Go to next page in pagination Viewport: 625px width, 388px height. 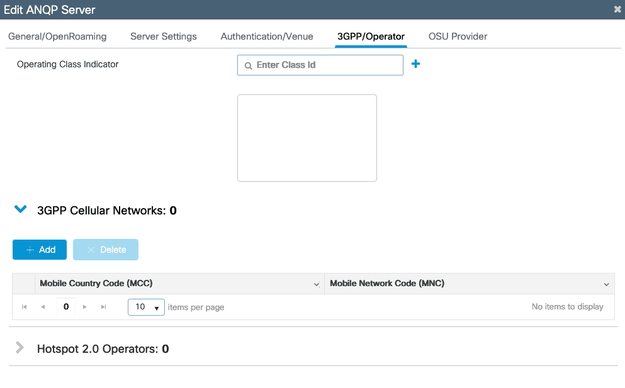85,307
